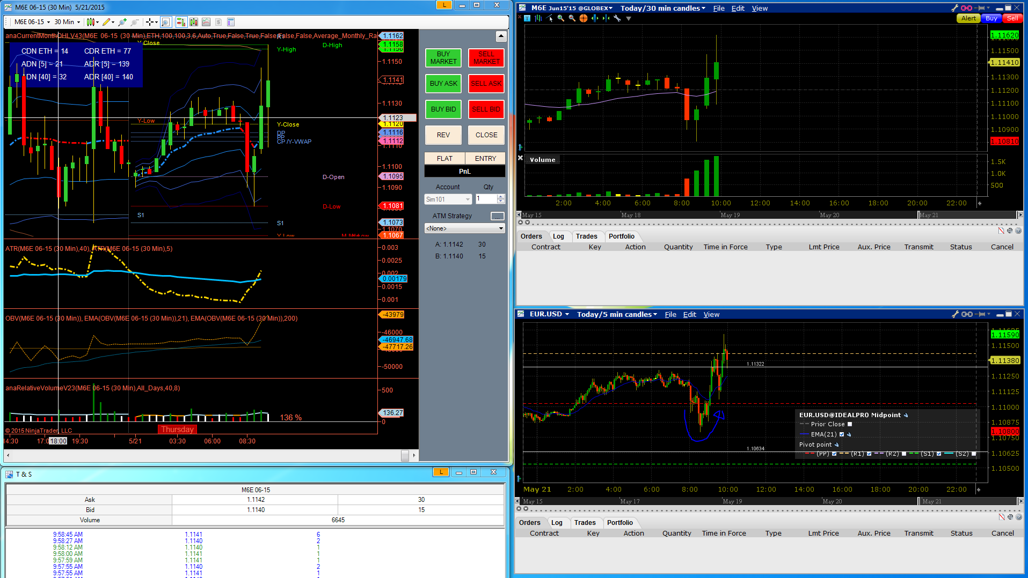Select the pencil drawing tools icon
The height and width of the screenshot is (578, 1028).
(106, 22)
